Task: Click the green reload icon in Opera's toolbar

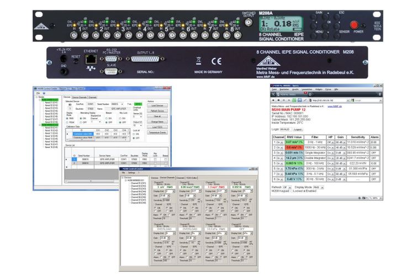Action: click(x=294, y=100)
